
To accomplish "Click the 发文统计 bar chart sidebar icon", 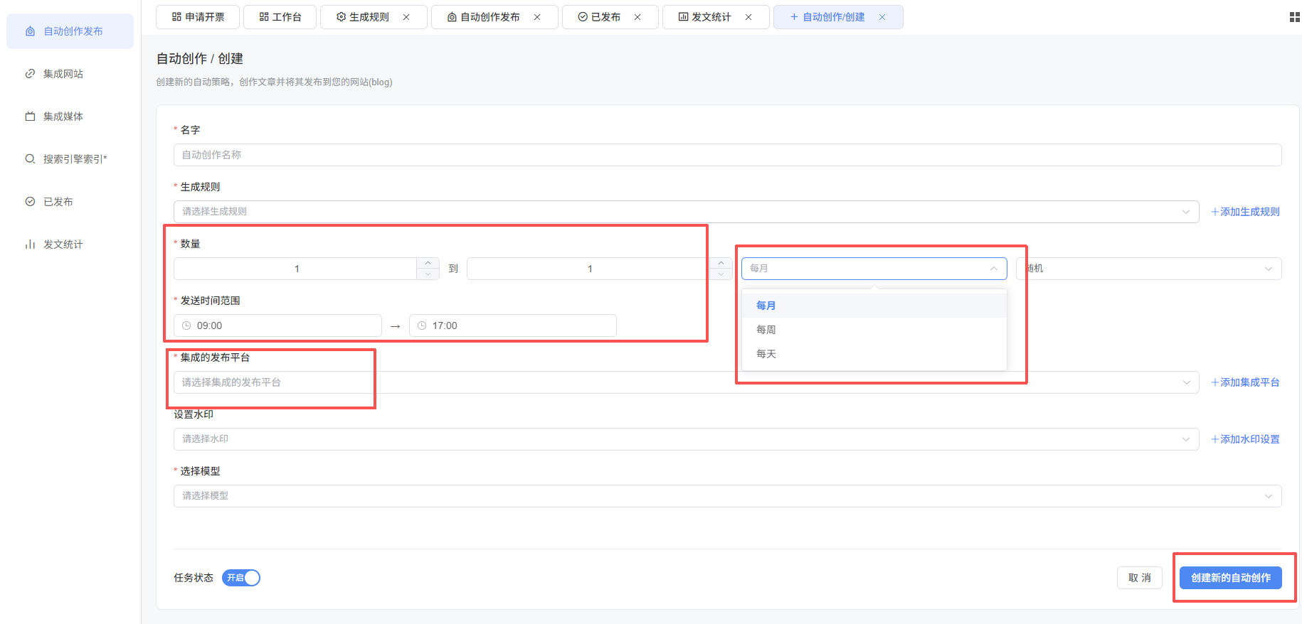I will coord(30,244).
